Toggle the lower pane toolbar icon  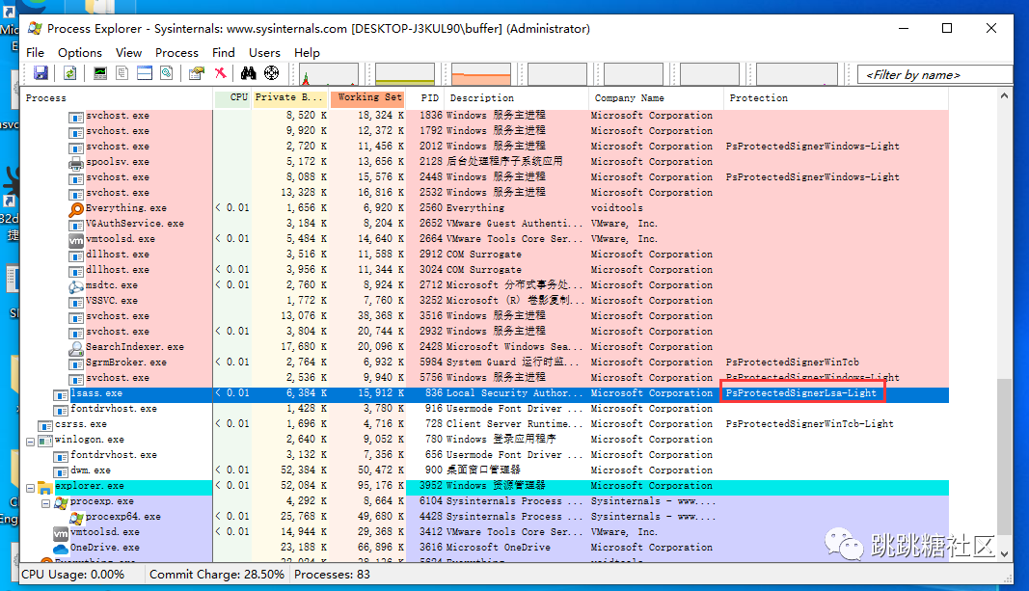[145, 73]
